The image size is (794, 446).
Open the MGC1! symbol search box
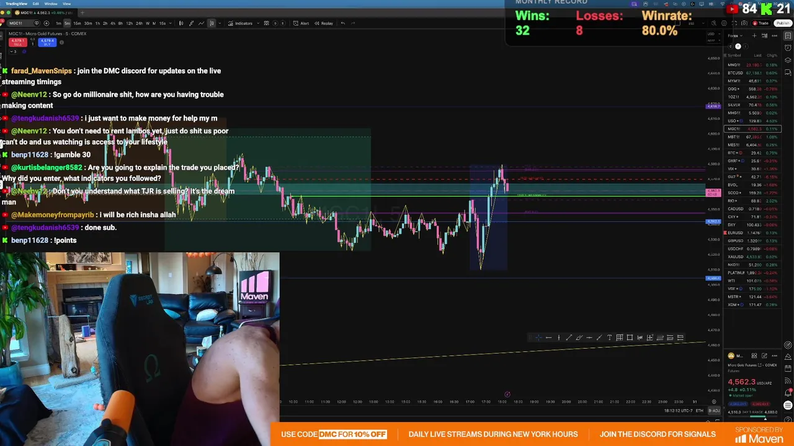23,24
